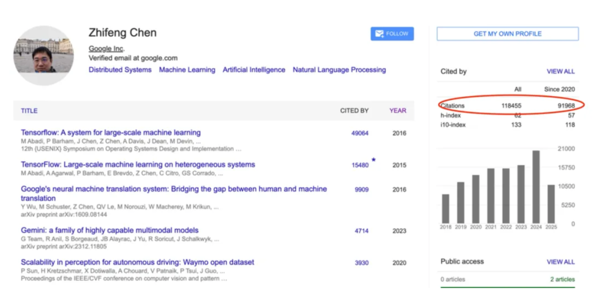The height and width of the screenshot is (293, 594).
Task: Open Gemini multimodal models paper
Action: [x=109, y=230]
